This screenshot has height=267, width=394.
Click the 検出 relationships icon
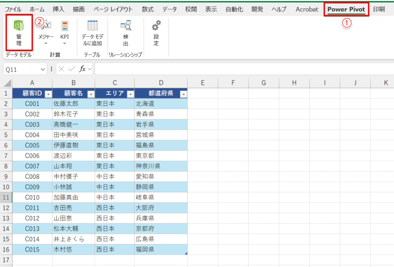pos(126,33)
